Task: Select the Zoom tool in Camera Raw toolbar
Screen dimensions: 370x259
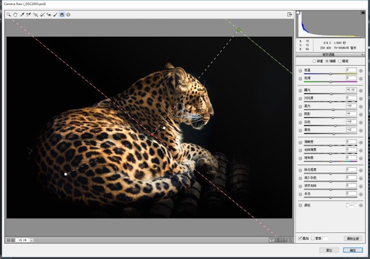Action: pyautogui.click(x=9, y=15)
